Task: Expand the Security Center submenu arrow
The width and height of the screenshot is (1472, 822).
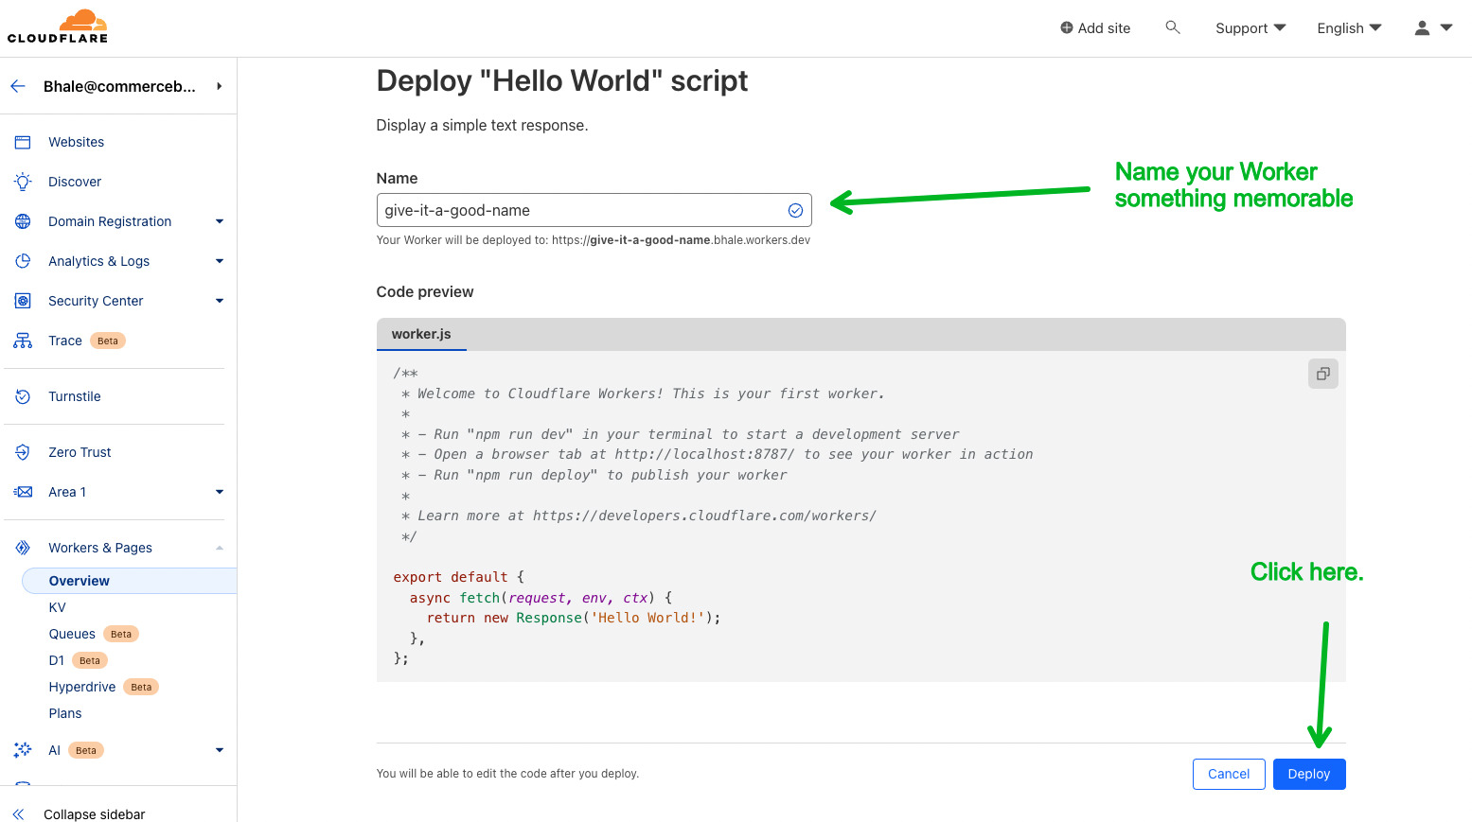Action: 220,301
